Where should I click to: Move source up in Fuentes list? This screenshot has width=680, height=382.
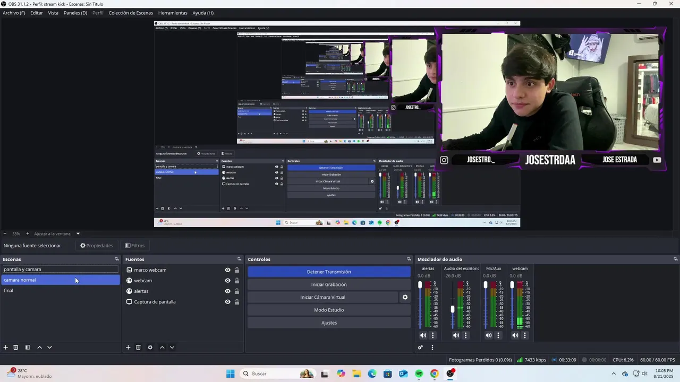pos(162,348)
